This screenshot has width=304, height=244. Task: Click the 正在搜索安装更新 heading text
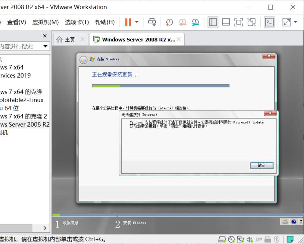(115, 75)
